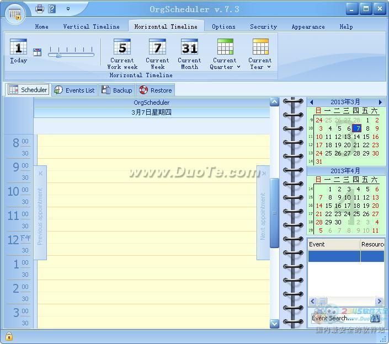389x344 pixels.
Task: Click the Resource column header
Action: pos(372,244)
